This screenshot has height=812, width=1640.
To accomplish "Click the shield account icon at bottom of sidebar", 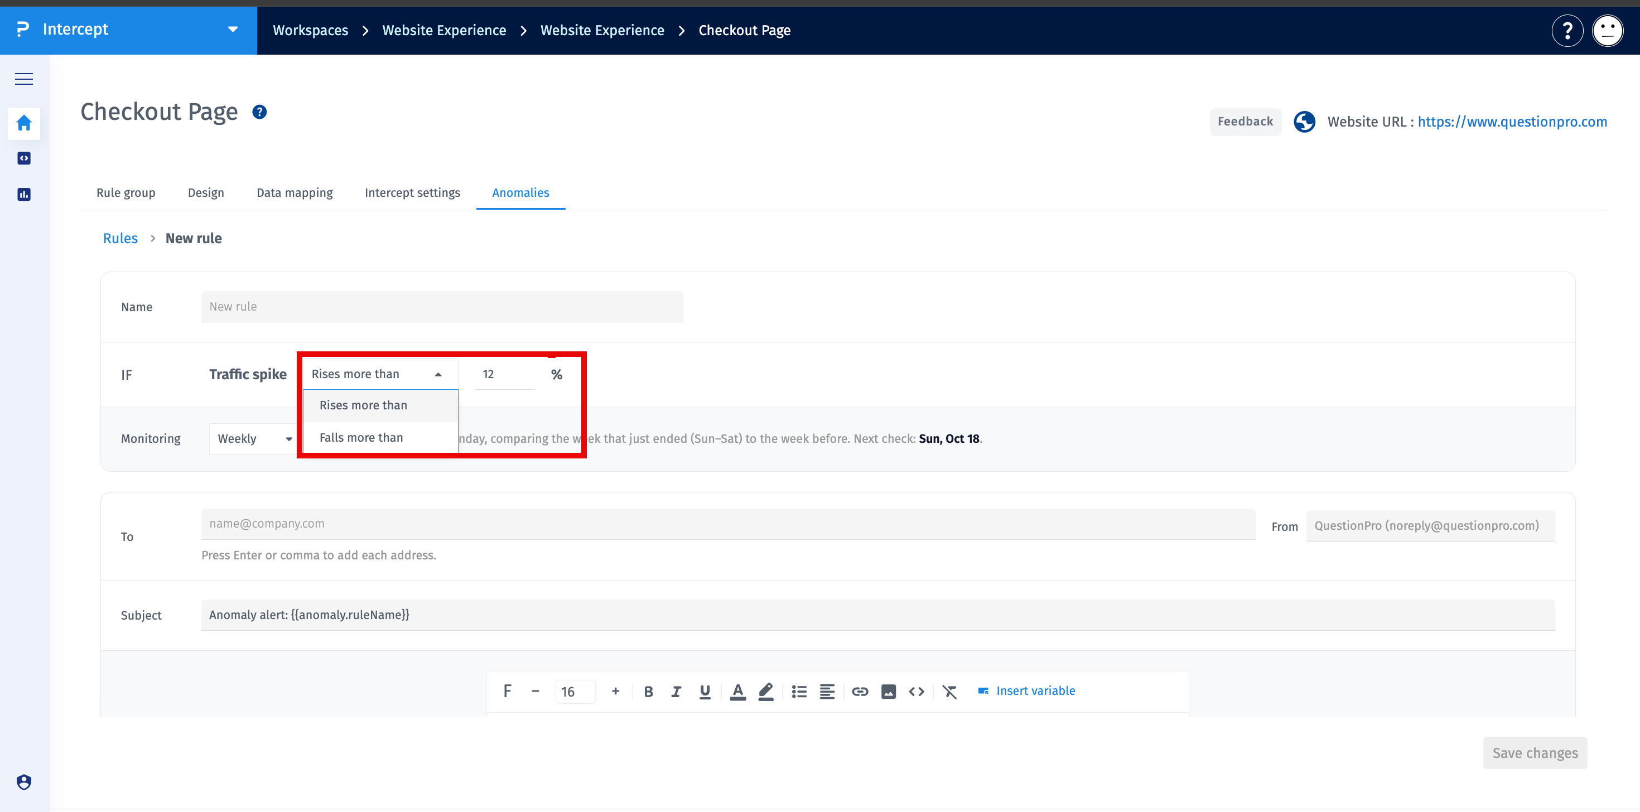I will 23,781.
